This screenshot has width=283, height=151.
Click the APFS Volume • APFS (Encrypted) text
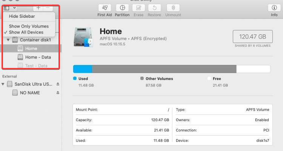(x=133, y=39)
